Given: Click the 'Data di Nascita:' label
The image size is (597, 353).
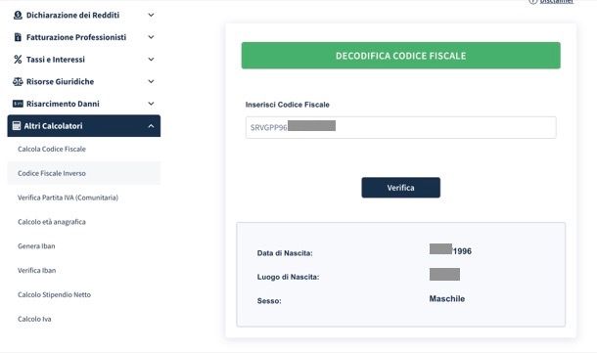Looking at the screenshot, I should [x=285, y=253].
